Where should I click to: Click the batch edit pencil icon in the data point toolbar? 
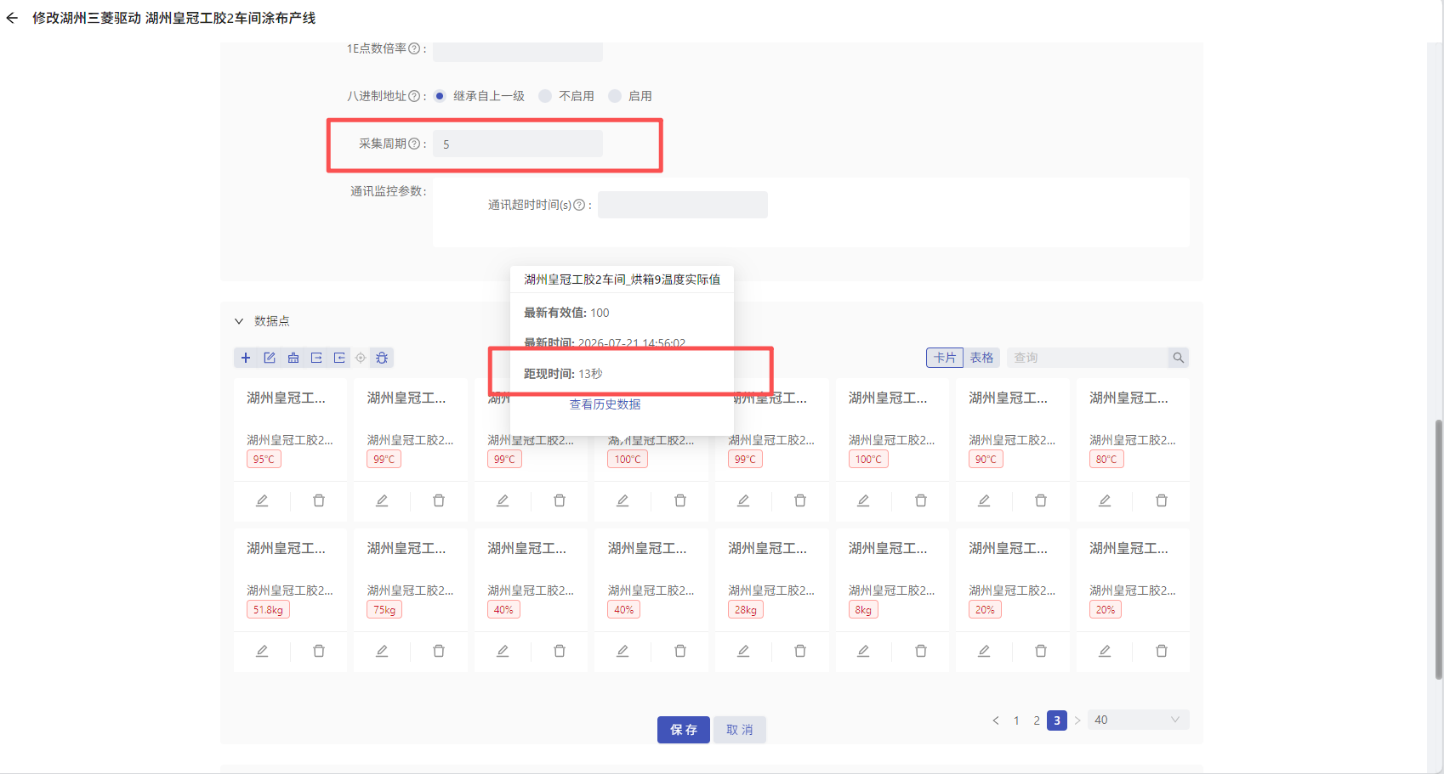270,358
